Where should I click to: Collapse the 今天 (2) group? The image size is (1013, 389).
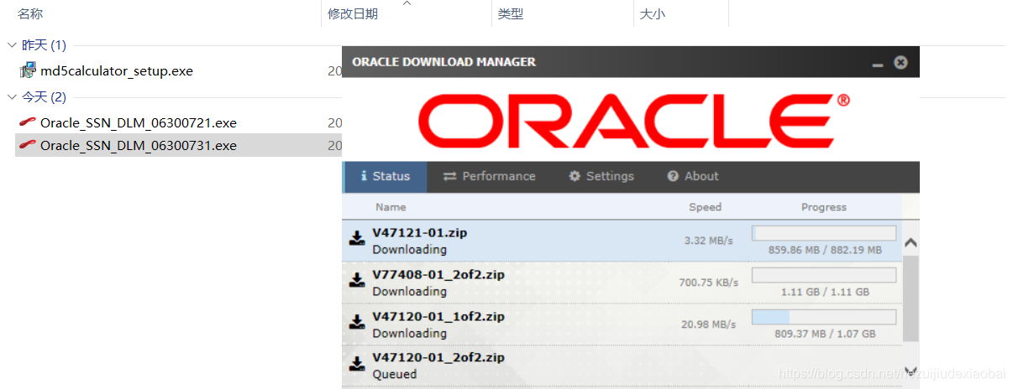tap(12, 97)
